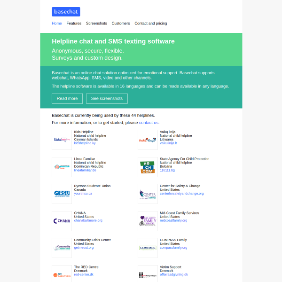Open Contact and pricing
The width and height of the screenshot is (282, 282).
click(x=150, y=23)
